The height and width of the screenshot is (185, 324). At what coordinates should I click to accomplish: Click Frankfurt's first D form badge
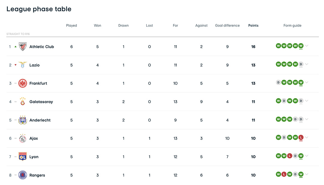coord(278,82)
